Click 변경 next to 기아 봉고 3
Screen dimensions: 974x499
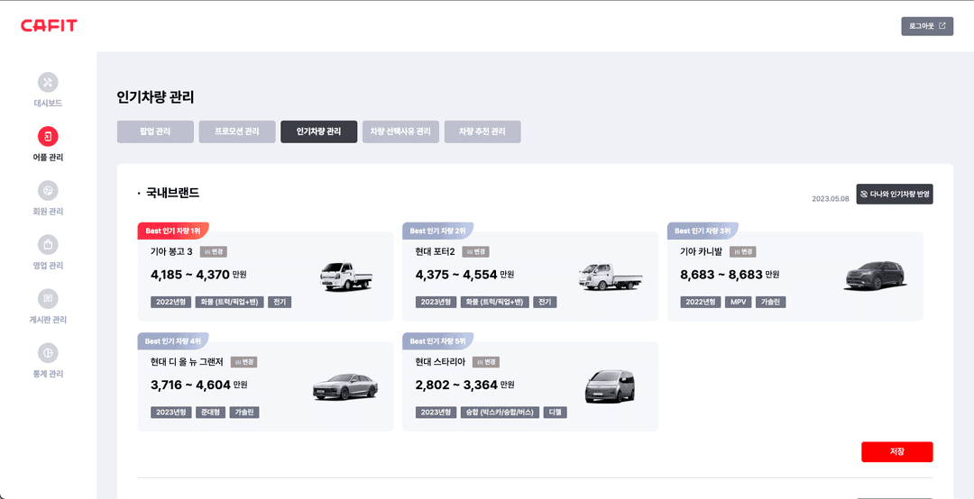tap(215, 251)
